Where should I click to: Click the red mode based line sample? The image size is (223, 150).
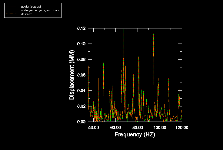point(11,6)
